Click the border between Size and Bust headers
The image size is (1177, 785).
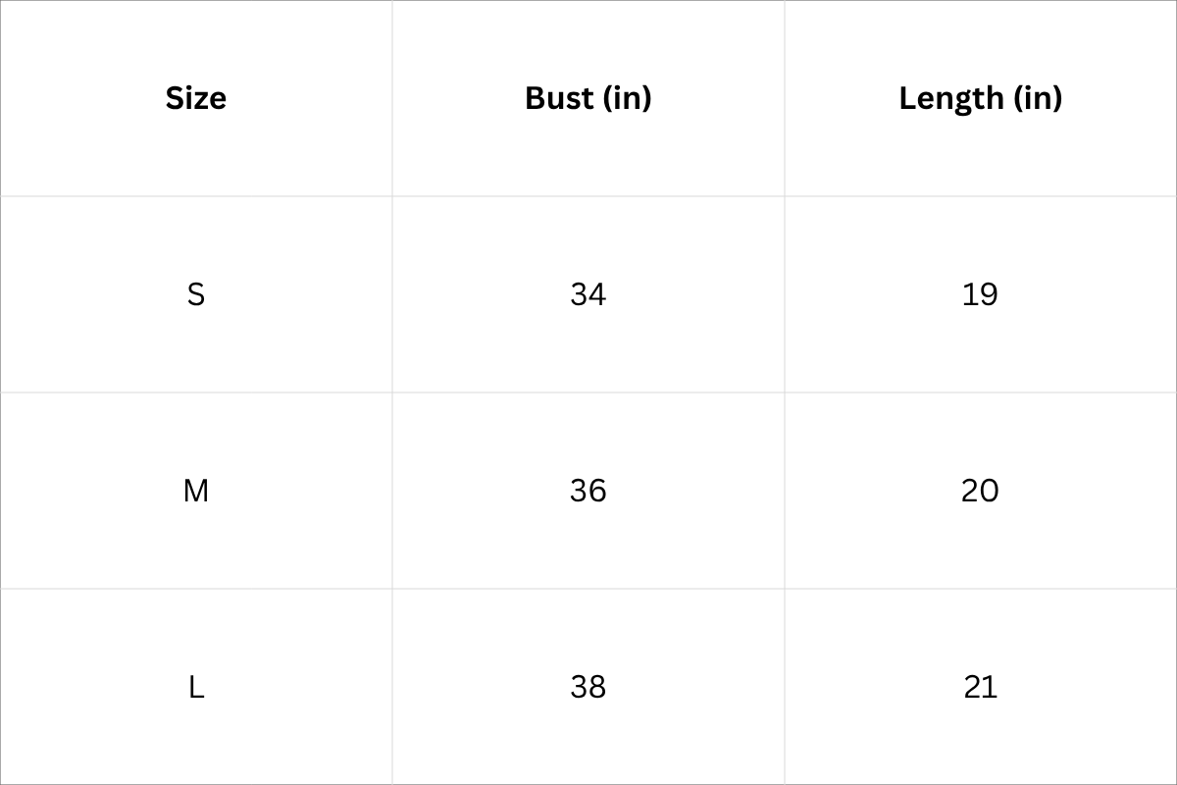[x=392, y=98]
